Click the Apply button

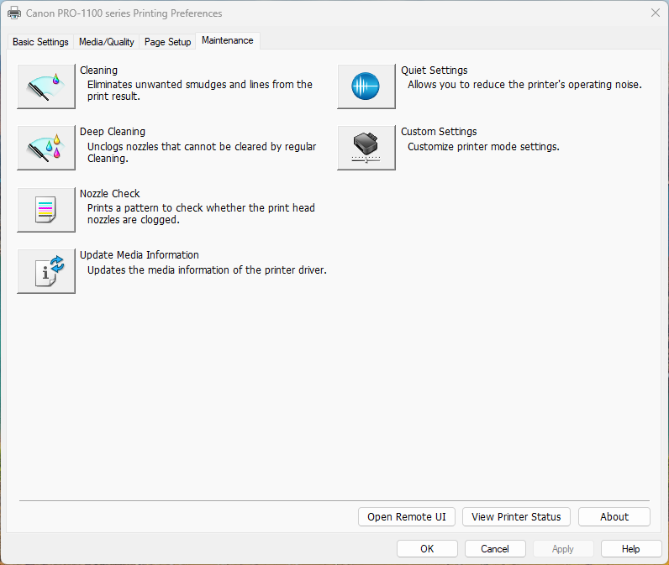pos(563,549)
